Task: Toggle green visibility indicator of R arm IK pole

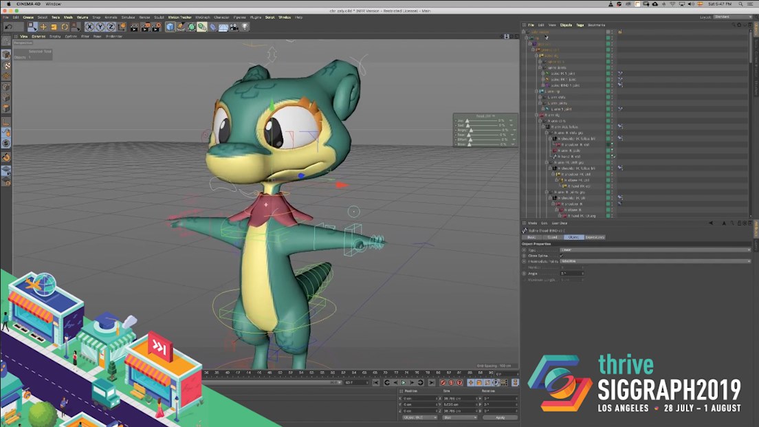Action: pyautogui.click(x=608, y=151)
